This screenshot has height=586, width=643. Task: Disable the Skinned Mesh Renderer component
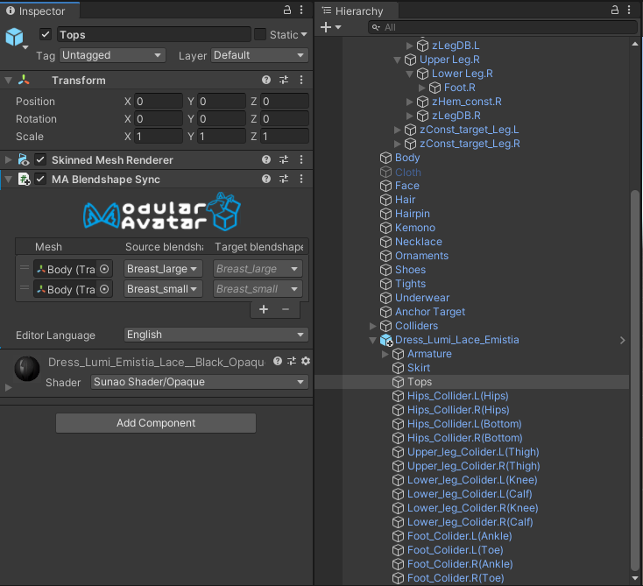coord(40,159)
